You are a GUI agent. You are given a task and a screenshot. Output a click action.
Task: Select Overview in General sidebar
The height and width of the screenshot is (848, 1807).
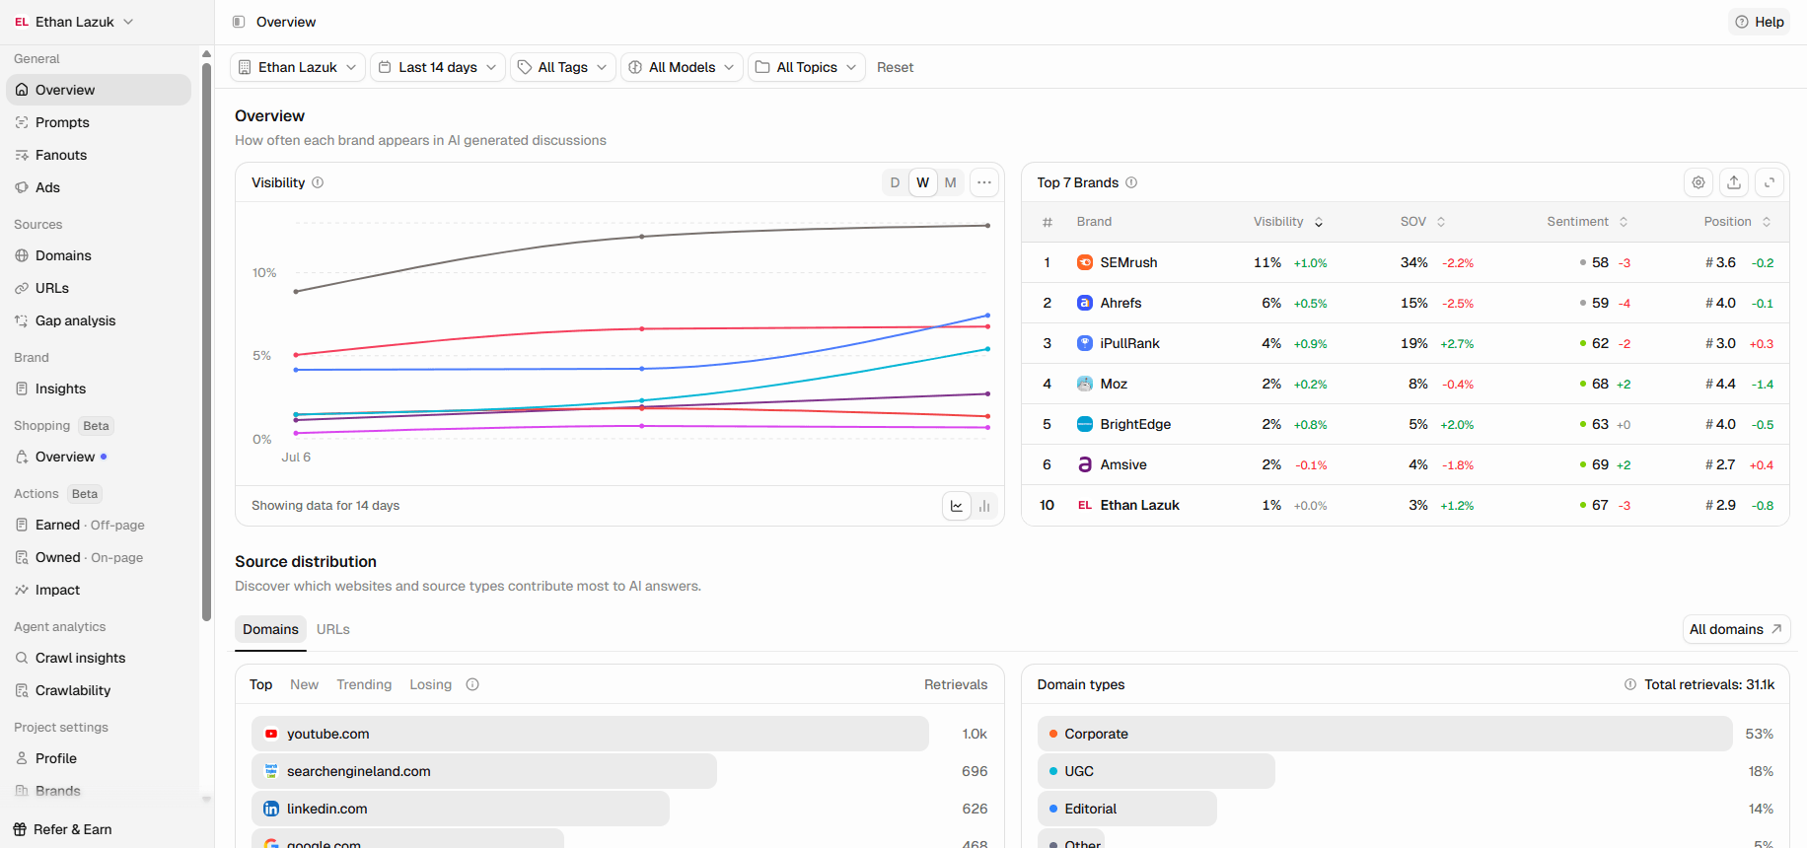99,90
